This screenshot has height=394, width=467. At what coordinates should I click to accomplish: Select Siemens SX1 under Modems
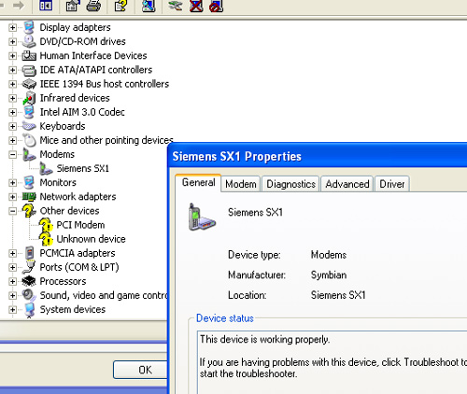click(x=83, y=168)
